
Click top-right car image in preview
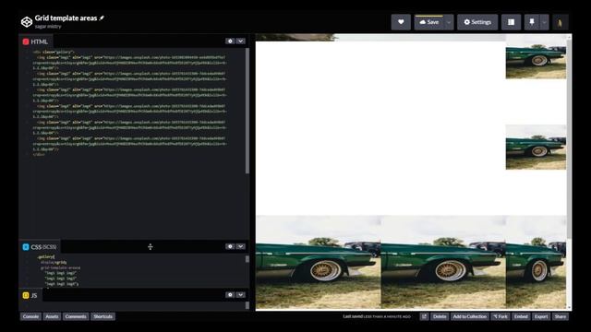coord(536,56)
